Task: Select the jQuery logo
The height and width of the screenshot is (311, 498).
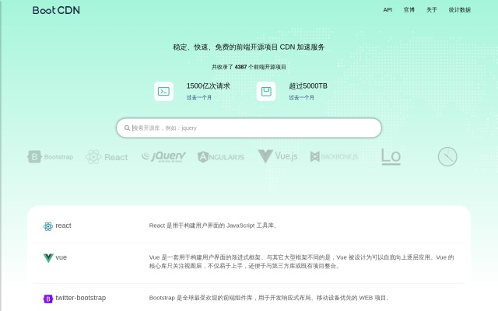Action: 163,156
